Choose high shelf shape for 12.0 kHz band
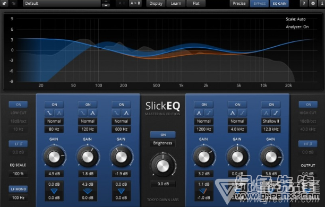The height and width of the screenshot is (207, 325). coord(276,113)
